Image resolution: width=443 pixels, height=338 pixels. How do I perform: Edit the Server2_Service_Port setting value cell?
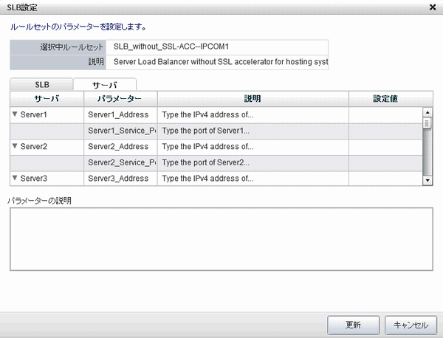pos(385,163)
